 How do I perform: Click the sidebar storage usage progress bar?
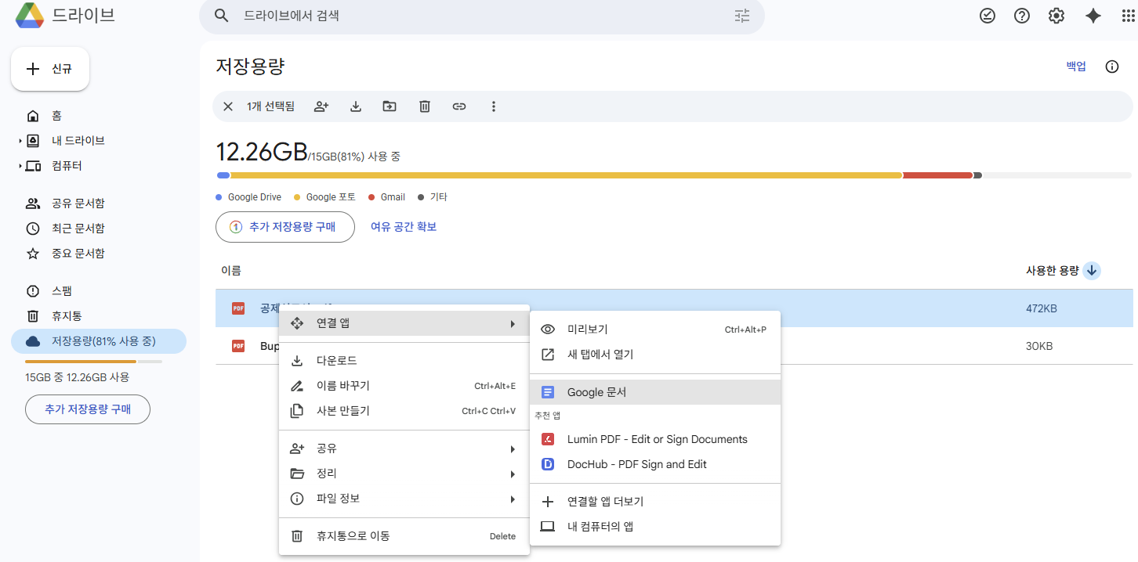tap(93, 362)
